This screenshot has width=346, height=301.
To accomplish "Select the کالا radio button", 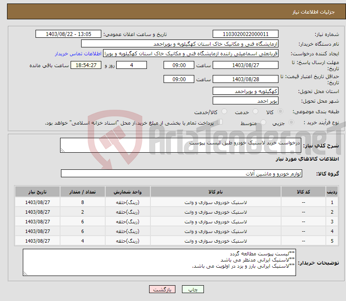I will click(280, 111).
